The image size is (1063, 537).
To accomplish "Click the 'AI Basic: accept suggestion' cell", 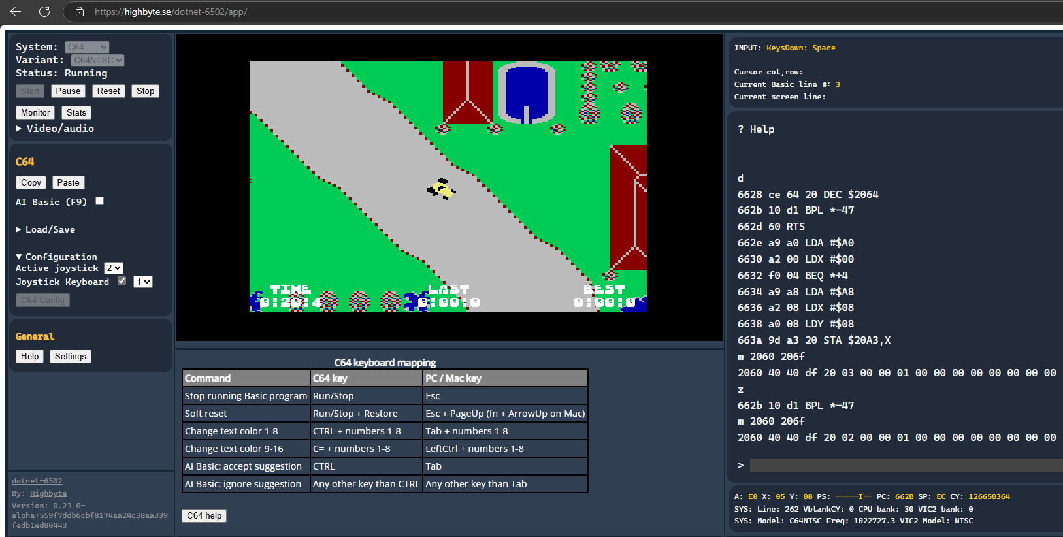I will point(246,466).
